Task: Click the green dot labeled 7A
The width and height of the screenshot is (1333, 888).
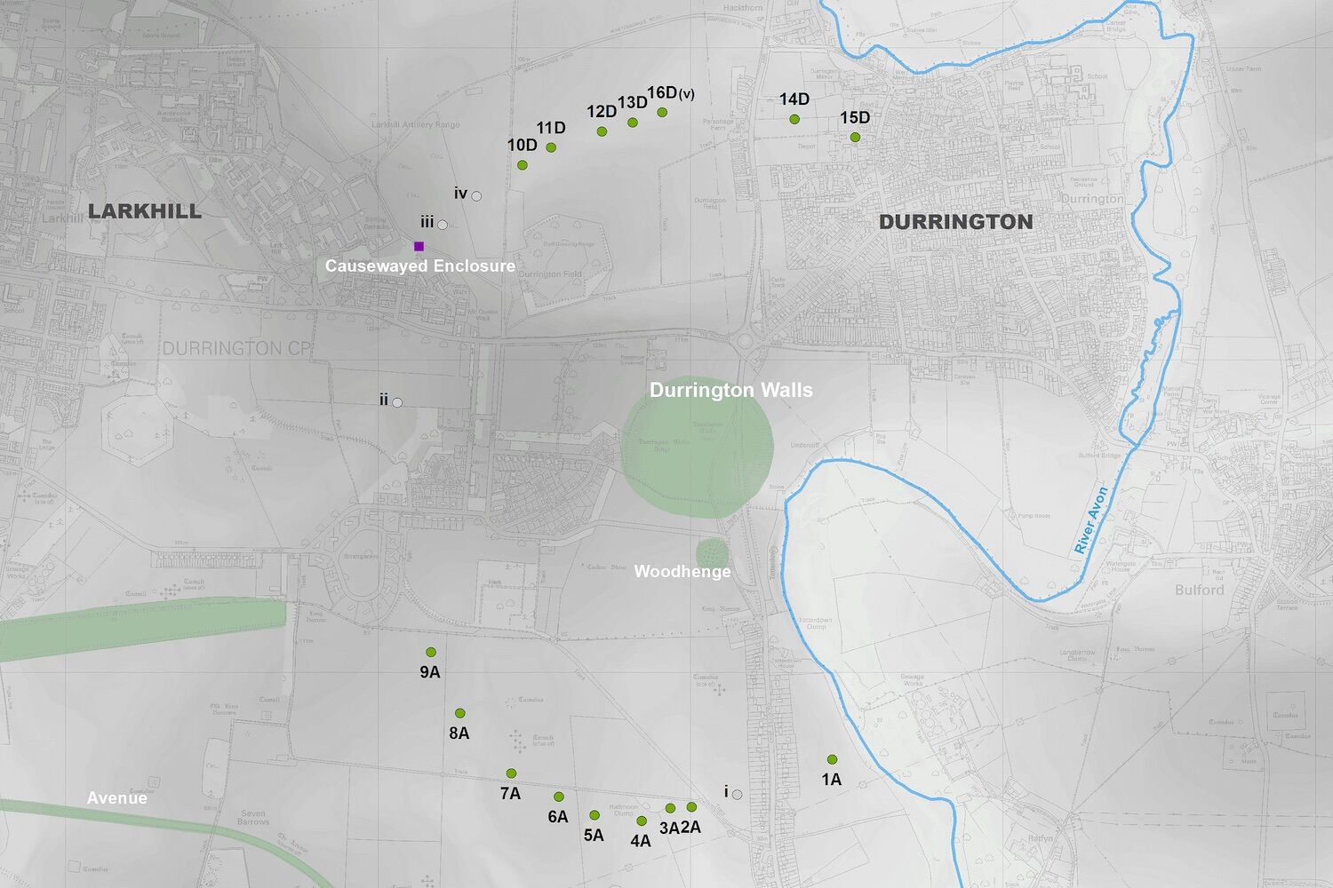Action: click(x=511, y=773)
